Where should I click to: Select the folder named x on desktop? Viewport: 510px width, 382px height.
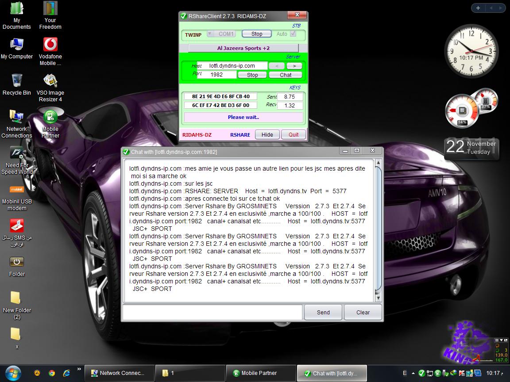tap(16, 338)
